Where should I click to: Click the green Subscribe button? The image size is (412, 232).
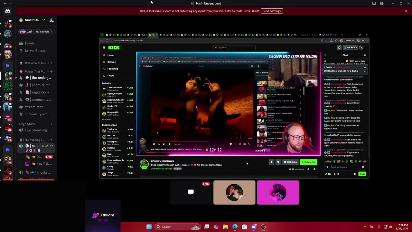(308, 162)
